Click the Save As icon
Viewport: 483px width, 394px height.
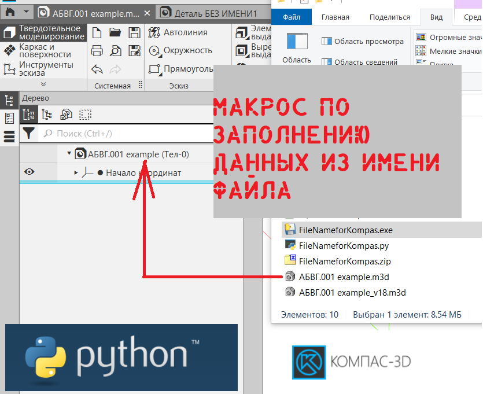click(x=134, y=51)
